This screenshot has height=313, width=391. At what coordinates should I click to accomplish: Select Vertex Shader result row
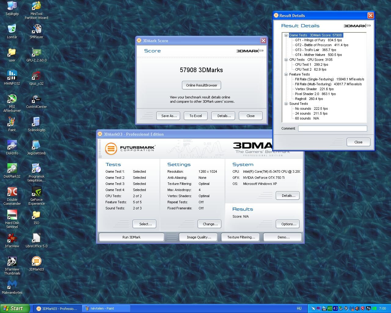tap(314, 89)
